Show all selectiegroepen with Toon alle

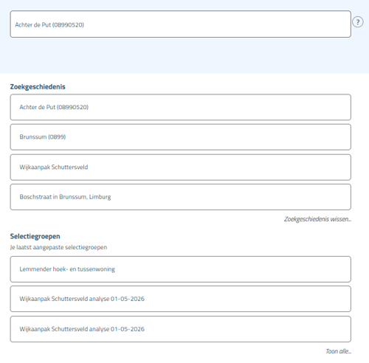coord(339,351)
